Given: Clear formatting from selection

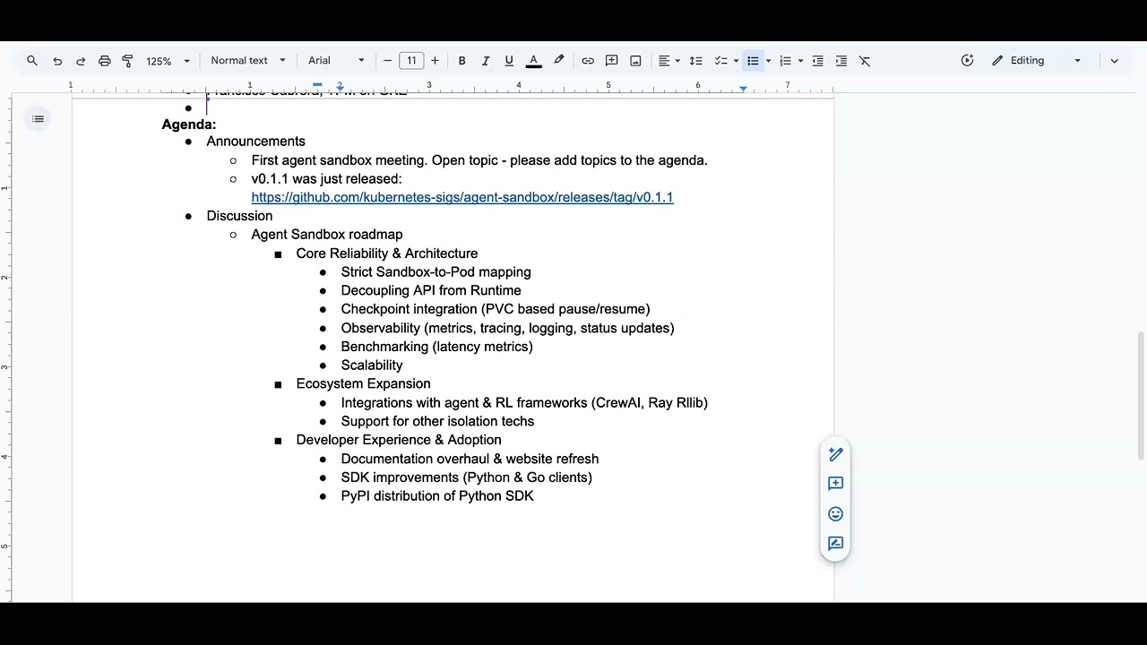Looking at the screenshot, I should tap(865, 61).
